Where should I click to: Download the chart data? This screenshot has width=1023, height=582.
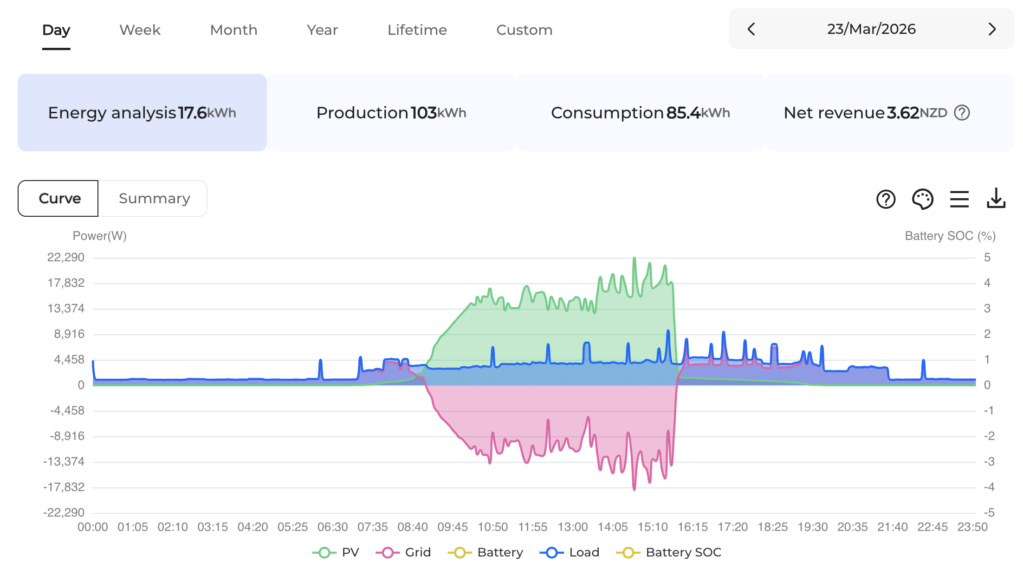[996, 199]
